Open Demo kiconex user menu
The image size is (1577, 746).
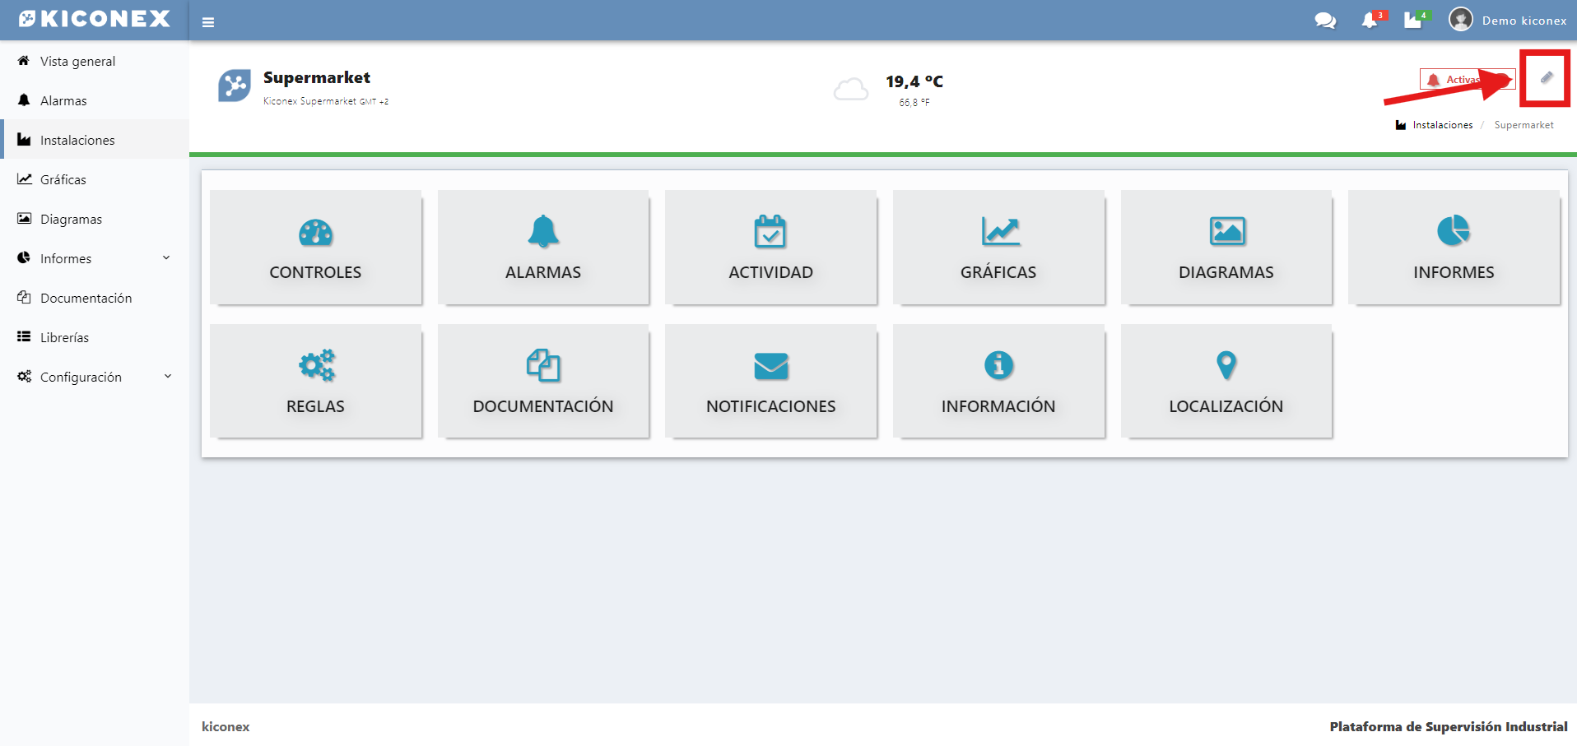1508,21
